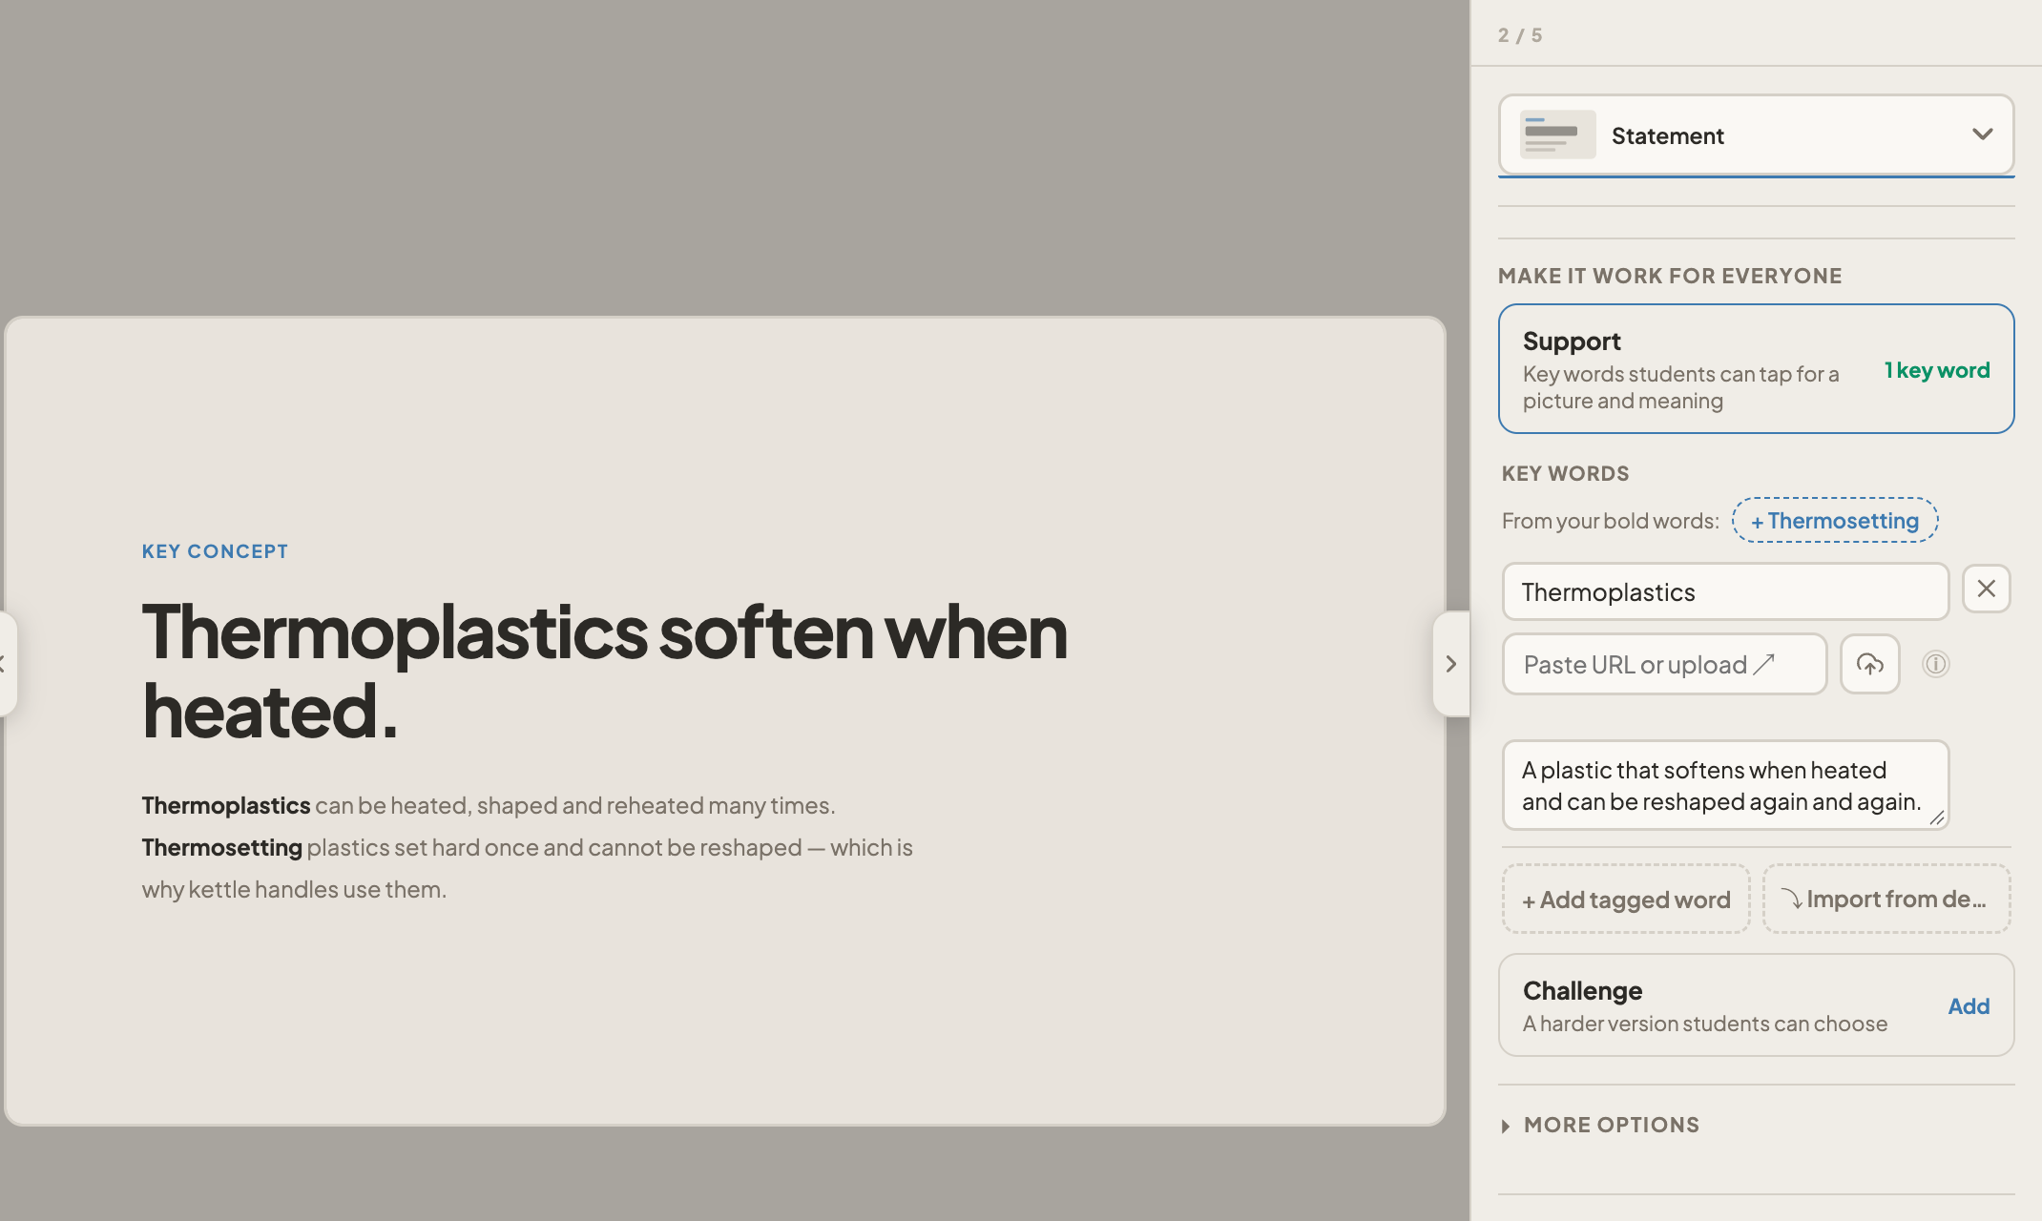Click the Key Words section heading

pyautogui.click(x=1566, y=474)
